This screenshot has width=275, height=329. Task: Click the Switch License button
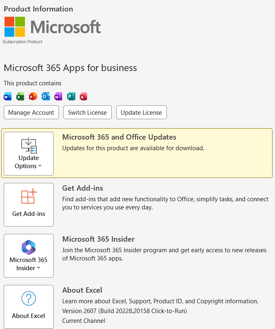click(88, 113)
